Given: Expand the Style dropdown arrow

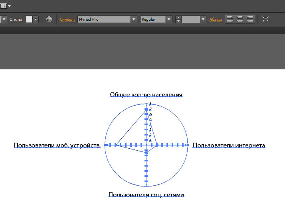Looking at the screenshot, I should (x=36, y=19).
